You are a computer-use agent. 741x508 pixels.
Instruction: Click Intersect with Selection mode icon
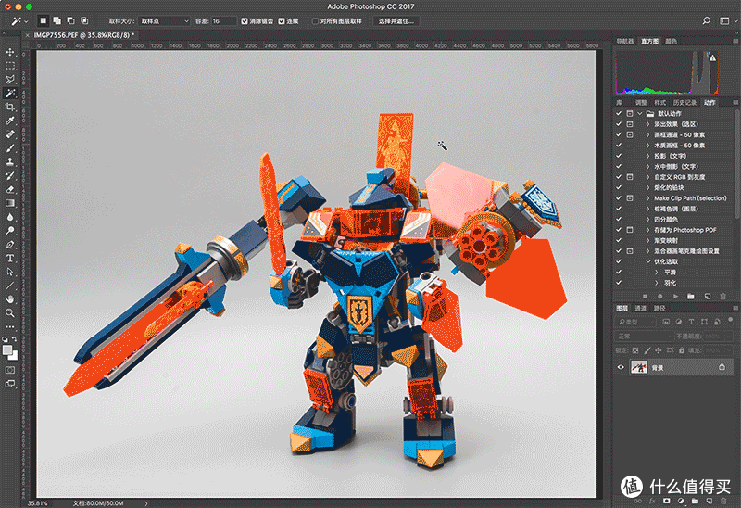pos(84,20)
